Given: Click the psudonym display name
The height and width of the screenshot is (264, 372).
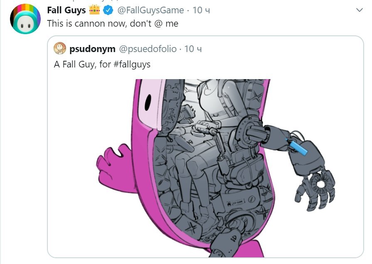Looking at the screenshot, I should [93, 49].
